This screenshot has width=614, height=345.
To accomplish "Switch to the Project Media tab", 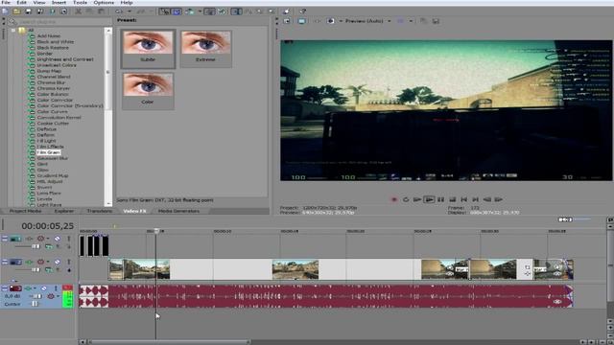I will click(x=26, y=211).
